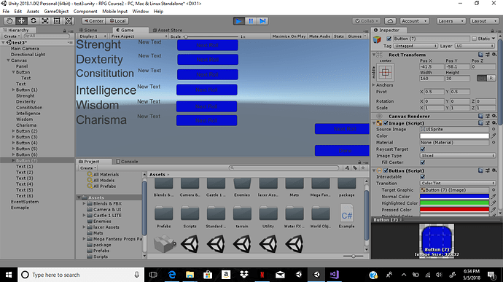Viewport: 503px width, 282px height.
Task: Open Netflix from taskbar
Action: [262, 275]
